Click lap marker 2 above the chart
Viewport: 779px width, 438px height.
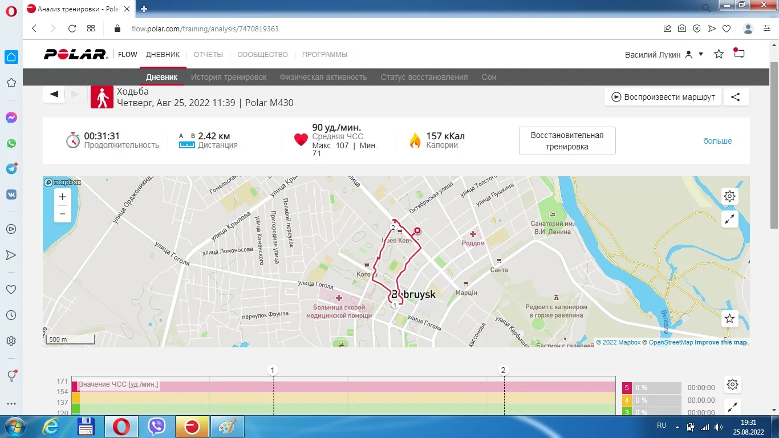[x=504, y=370]
